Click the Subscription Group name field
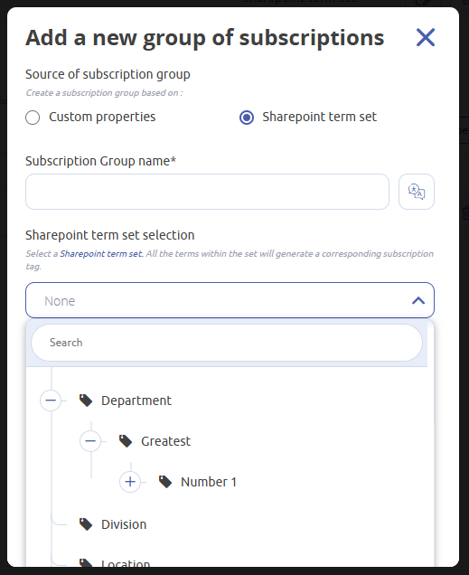Viewport: 469px width, 575px height. pos(207,192)
